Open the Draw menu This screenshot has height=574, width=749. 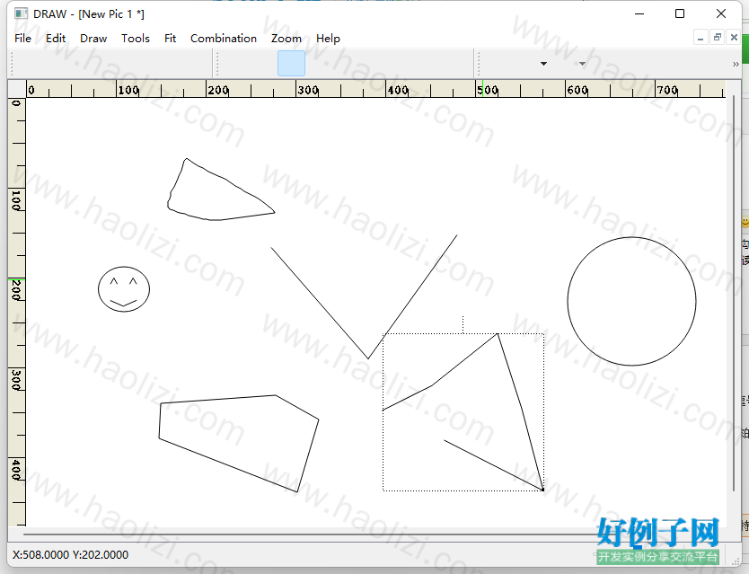coord(93,39)
